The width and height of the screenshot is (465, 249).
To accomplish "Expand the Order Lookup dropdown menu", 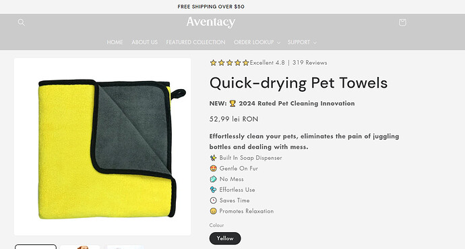I will [x=257, y=42].
